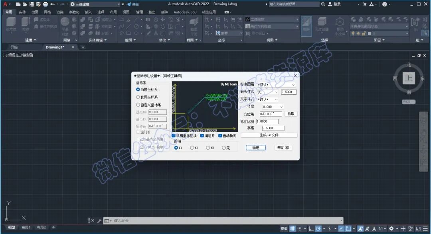Viewport: 431px width, 234px height.
Task: Click the 移动小控件 move gizmo icon
Action: tap(340, 26)
